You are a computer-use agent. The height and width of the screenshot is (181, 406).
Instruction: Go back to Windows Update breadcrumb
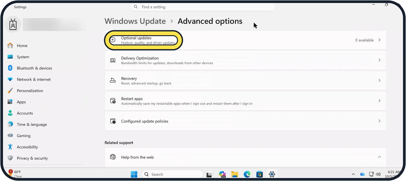(x=135, y=21)
